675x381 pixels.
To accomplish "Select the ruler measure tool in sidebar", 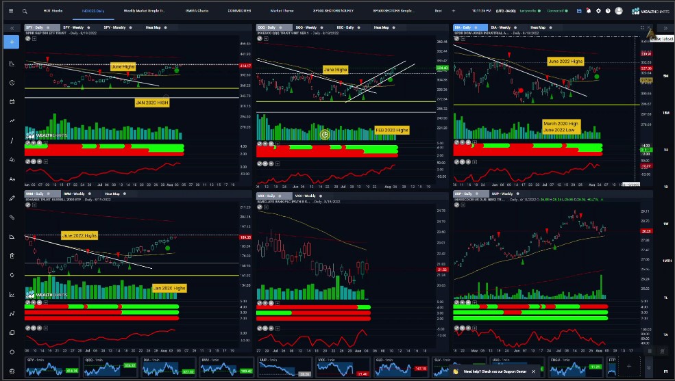I will point(12,237).
